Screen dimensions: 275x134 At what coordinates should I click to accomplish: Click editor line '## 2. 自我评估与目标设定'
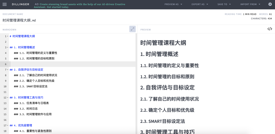coord(26,70)
